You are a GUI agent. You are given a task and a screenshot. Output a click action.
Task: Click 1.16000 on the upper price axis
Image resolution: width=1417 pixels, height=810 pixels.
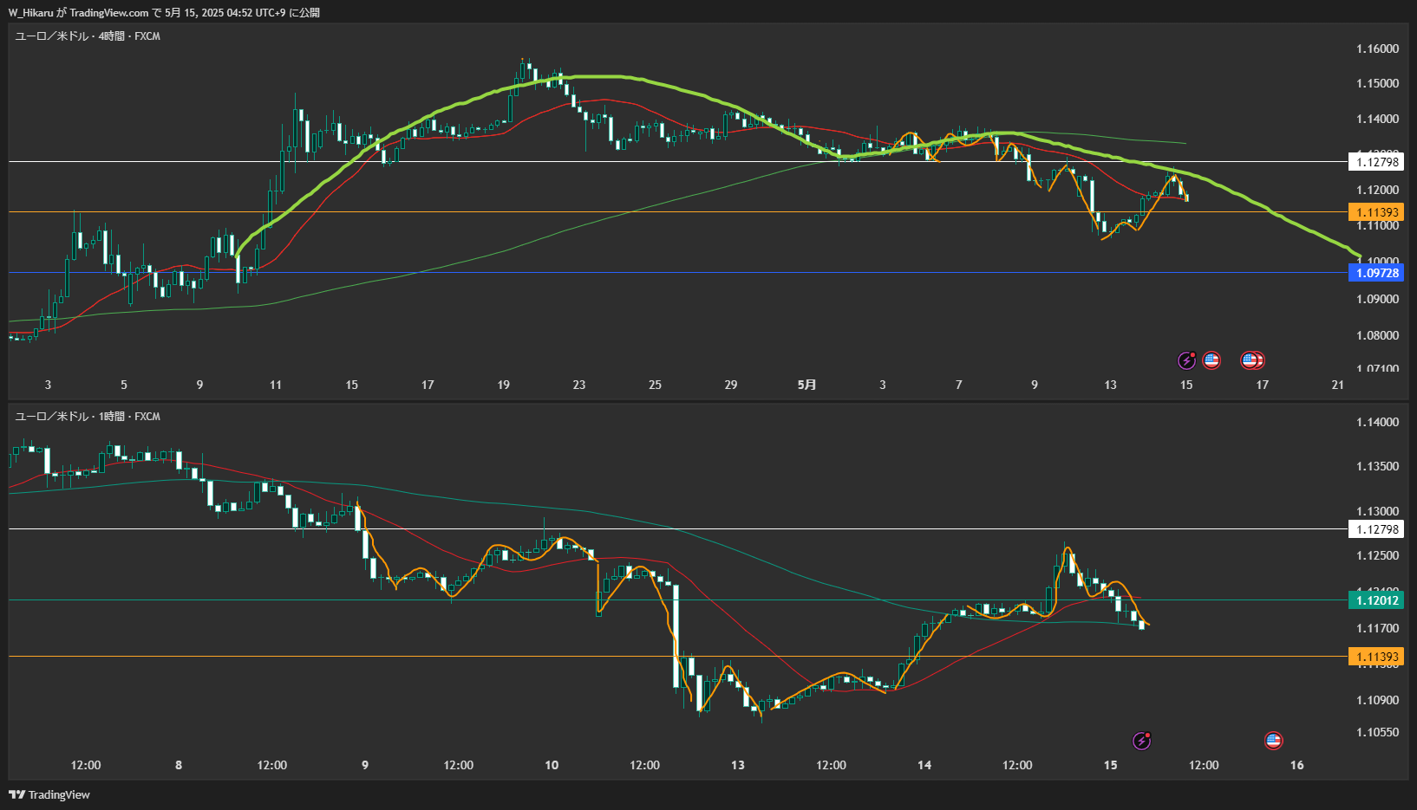tap(1377, 49)
